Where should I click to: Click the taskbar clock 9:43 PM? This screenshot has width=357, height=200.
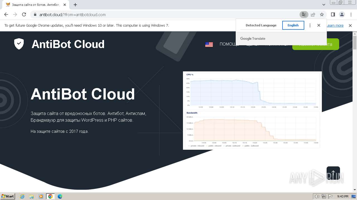coord(342,196)
